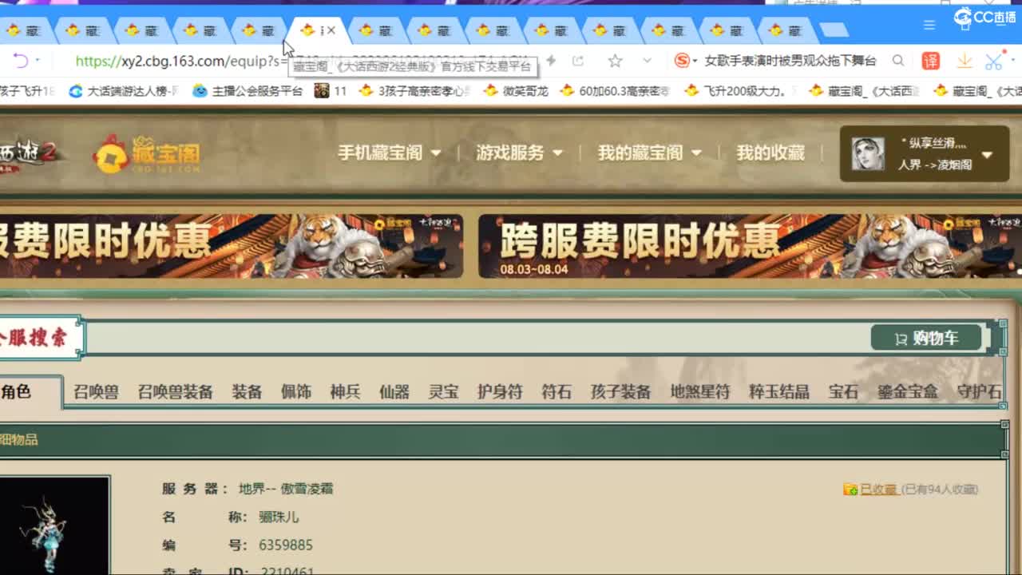Select the 神兵 category tab
Screen dimensions: 1022x575
click(x=346, y=391)
